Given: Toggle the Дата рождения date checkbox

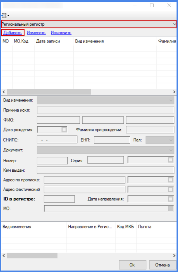Looking at the screenshot, I should click(64, 130).
